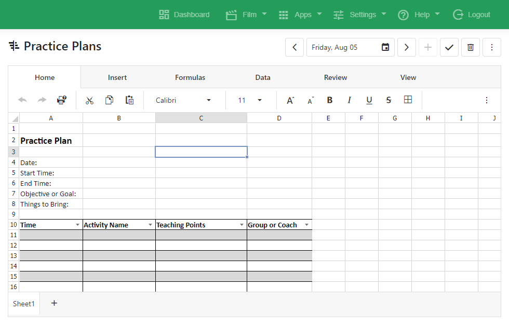Open the calendar date picker icon
The image size is (509, 327).
385,47
